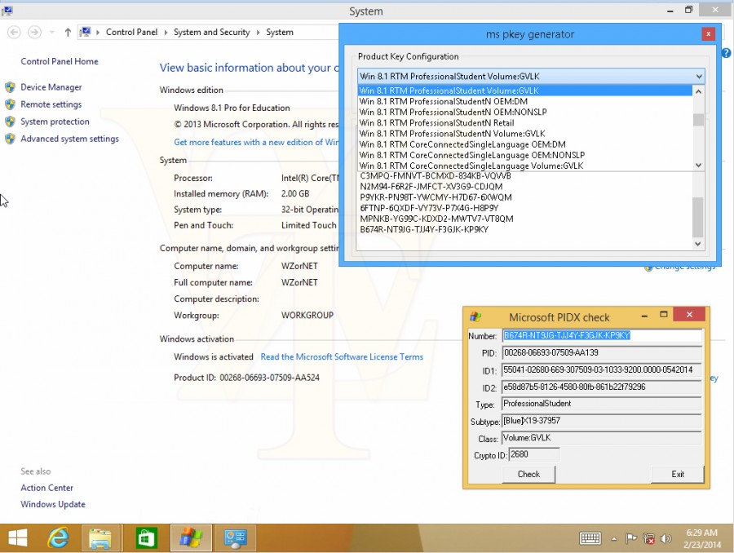Click key P9YKR-PN98T-YWCMY-H7D67-6XWQM

pyautogui.click(x=436, y=197)
